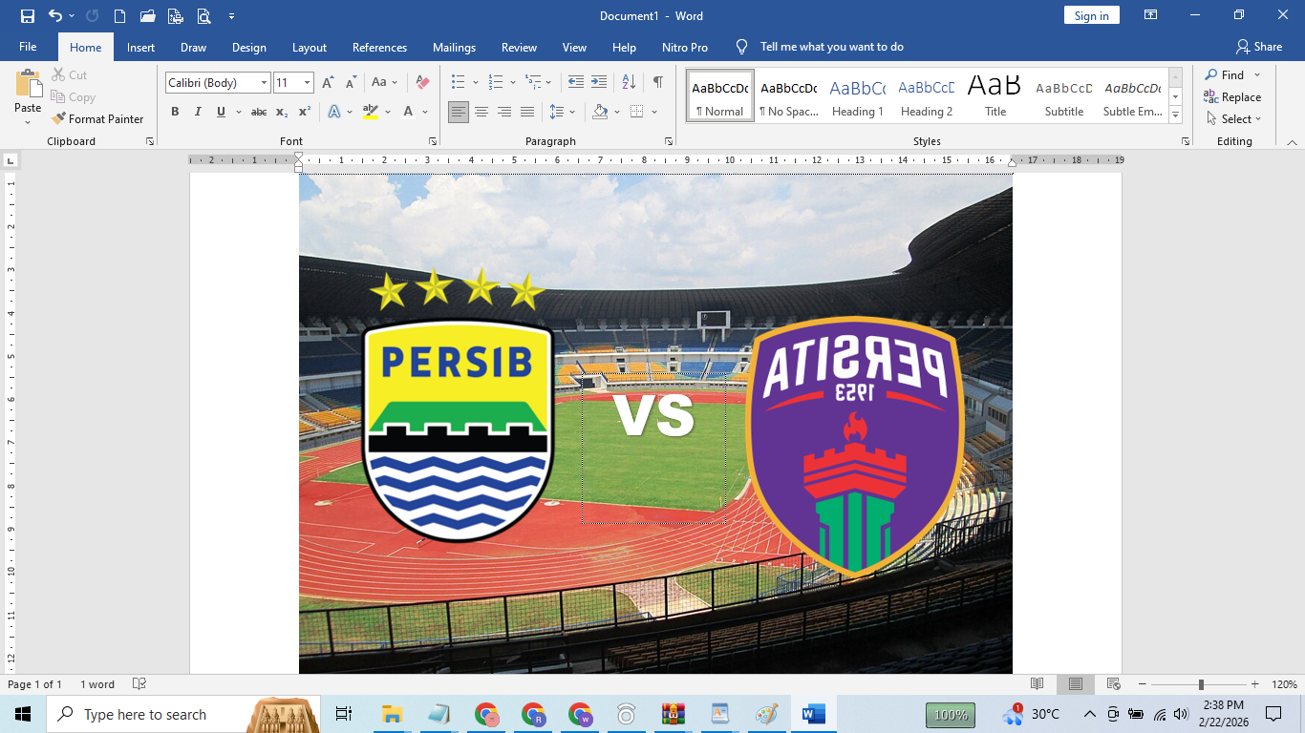
Task: Click the Subscript icon
Action: pyautogui.click(x=280, y=112)
